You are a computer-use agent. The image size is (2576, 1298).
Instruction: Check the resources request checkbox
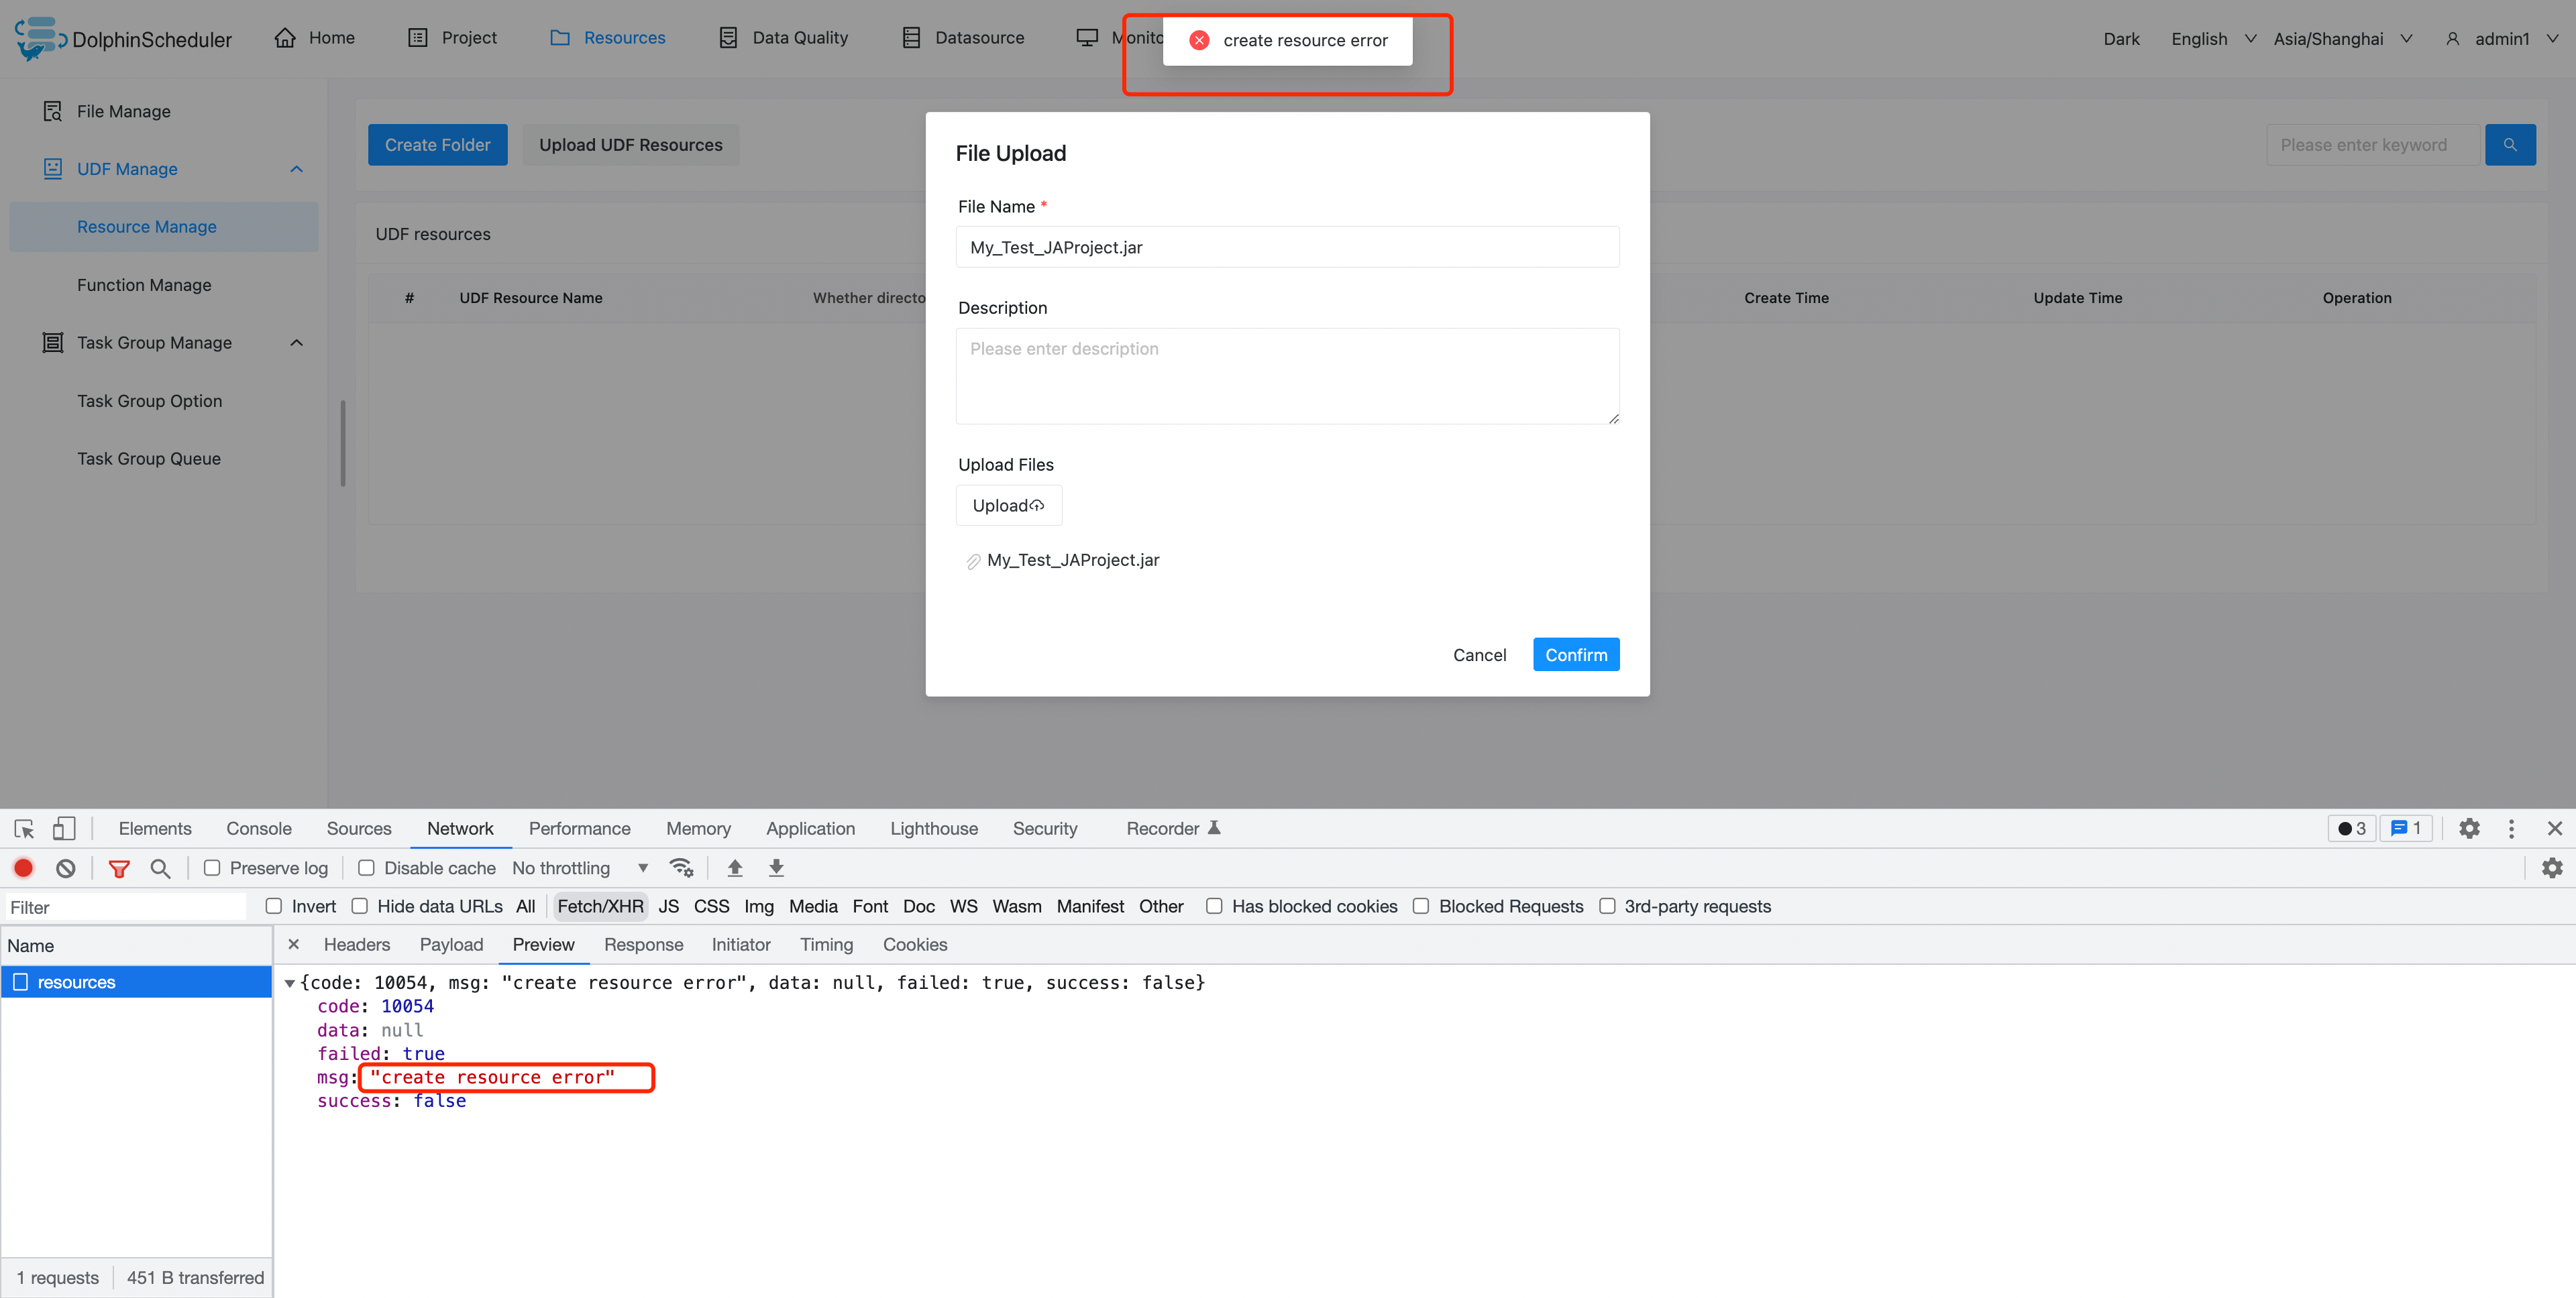coord(19,982)
